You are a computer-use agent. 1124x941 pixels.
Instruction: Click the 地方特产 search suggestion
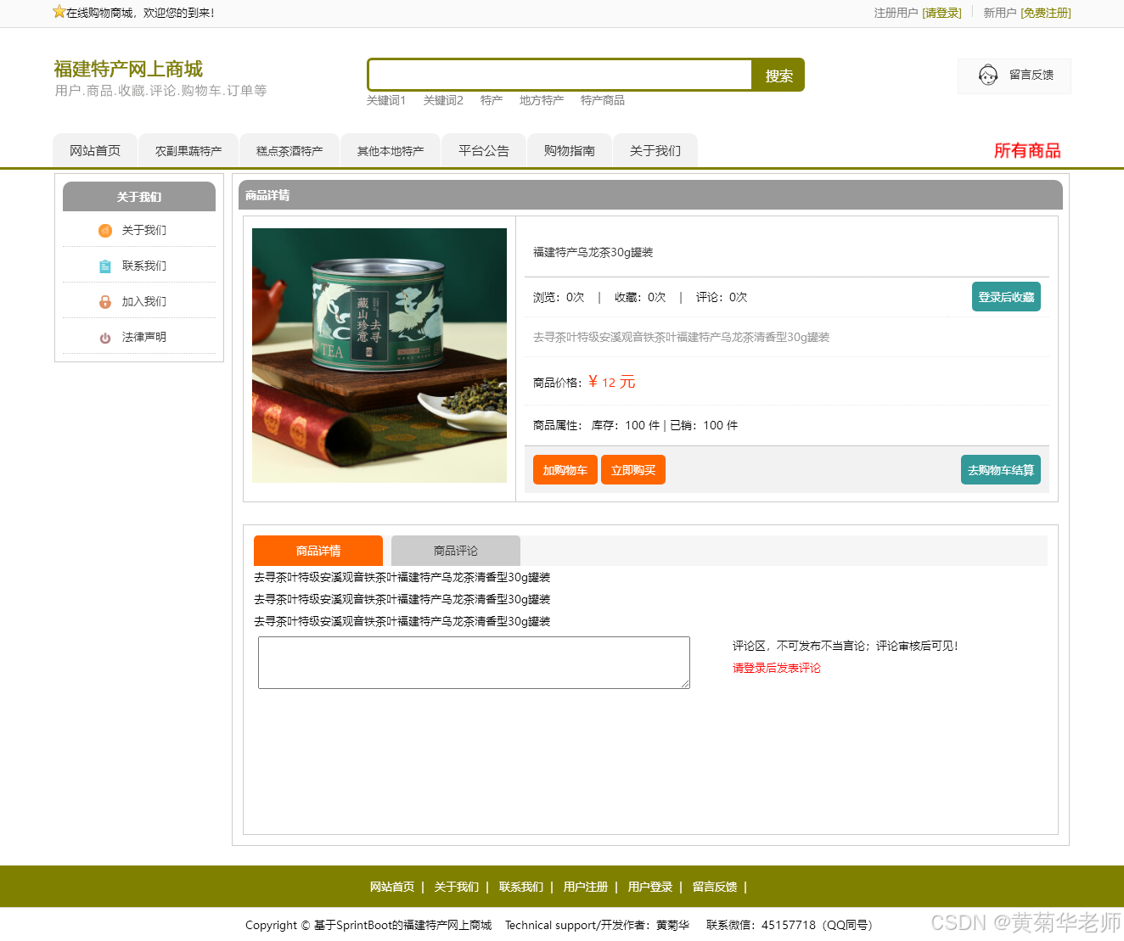[x=542, y=100]
